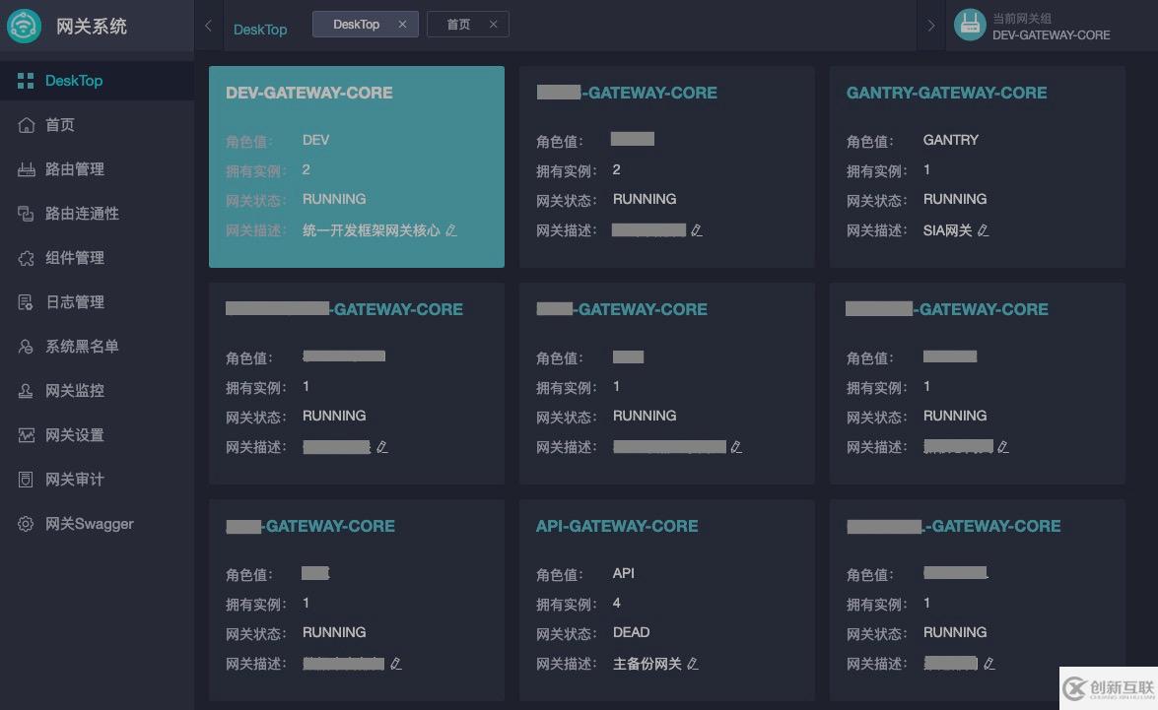This screenshot has width=1158, height=710.
Task: Click the 网关审计 document icon
Action: pos(26,479)
